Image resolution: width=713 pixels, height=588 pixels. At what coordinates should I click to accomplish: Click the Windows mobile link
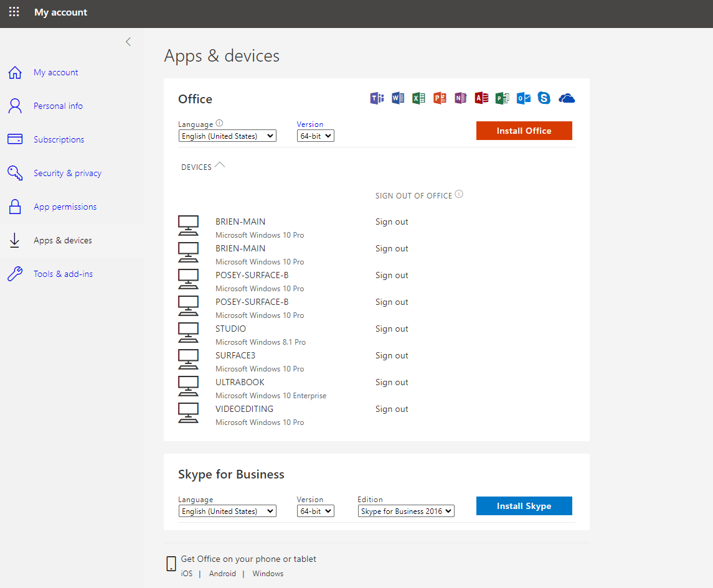click(268, 574)
